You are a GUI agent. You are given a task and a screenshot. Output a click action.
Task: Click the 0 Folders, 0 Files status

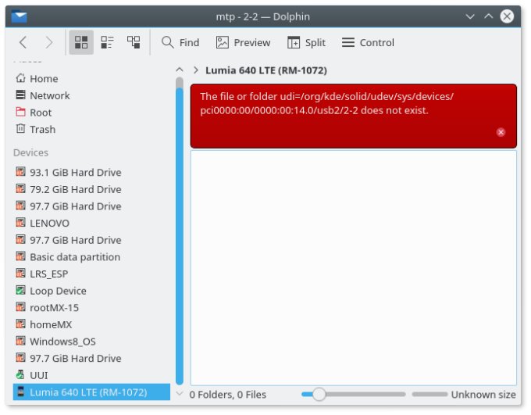[x=228, y=395]
